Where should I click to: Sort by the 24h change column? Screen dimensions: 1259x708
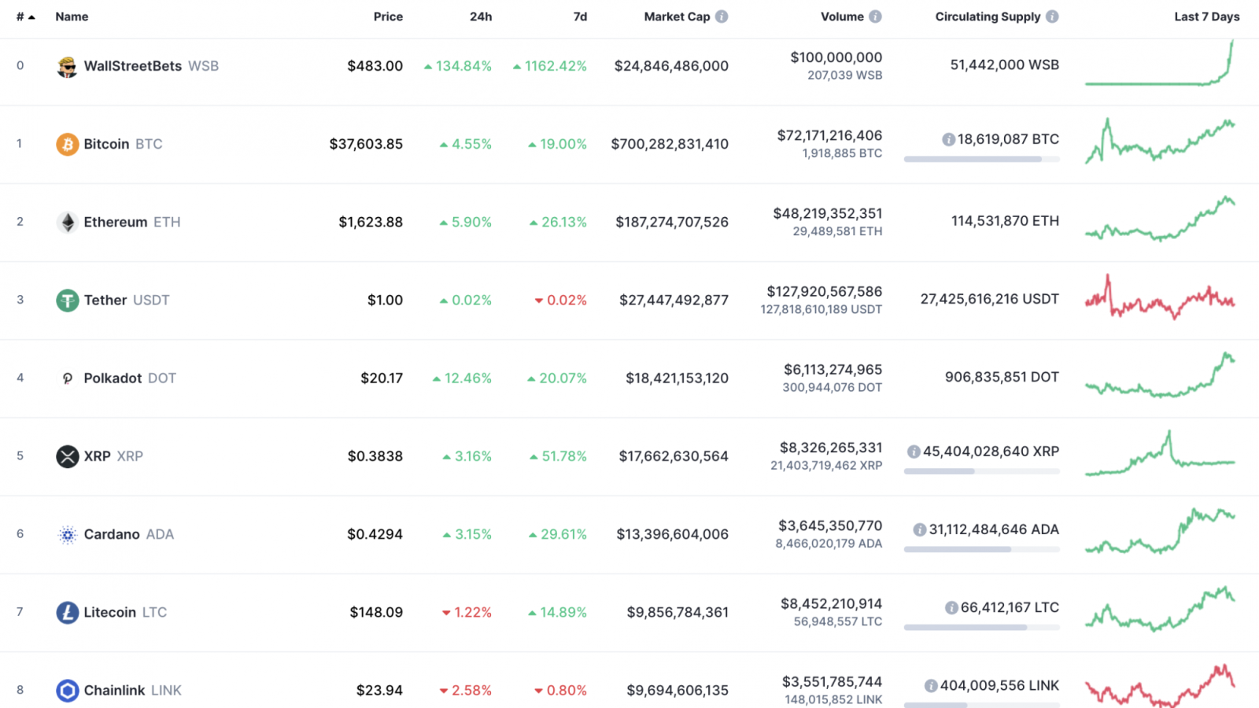coord(481,17)
